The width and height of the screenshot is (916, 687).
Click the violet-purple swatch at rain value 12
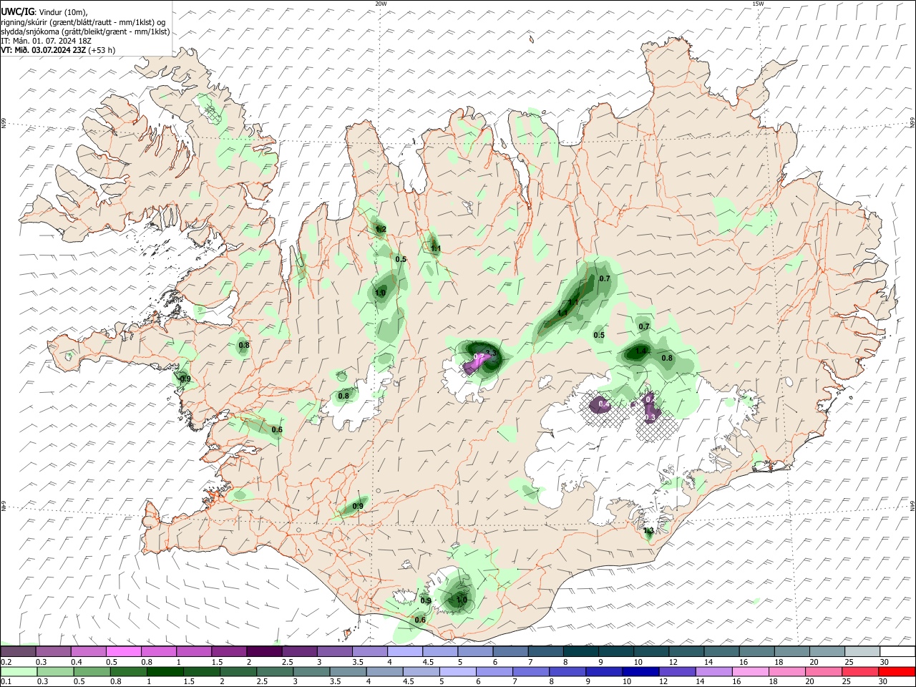pos(676,672)
